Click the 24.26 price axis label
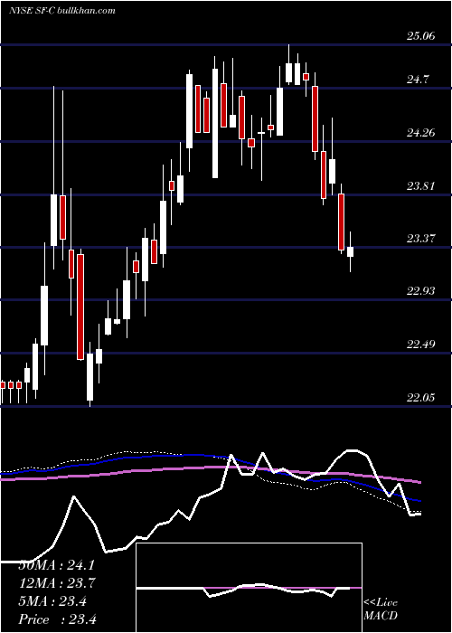Viewport: 452px width, 633px height. (420, 132)
